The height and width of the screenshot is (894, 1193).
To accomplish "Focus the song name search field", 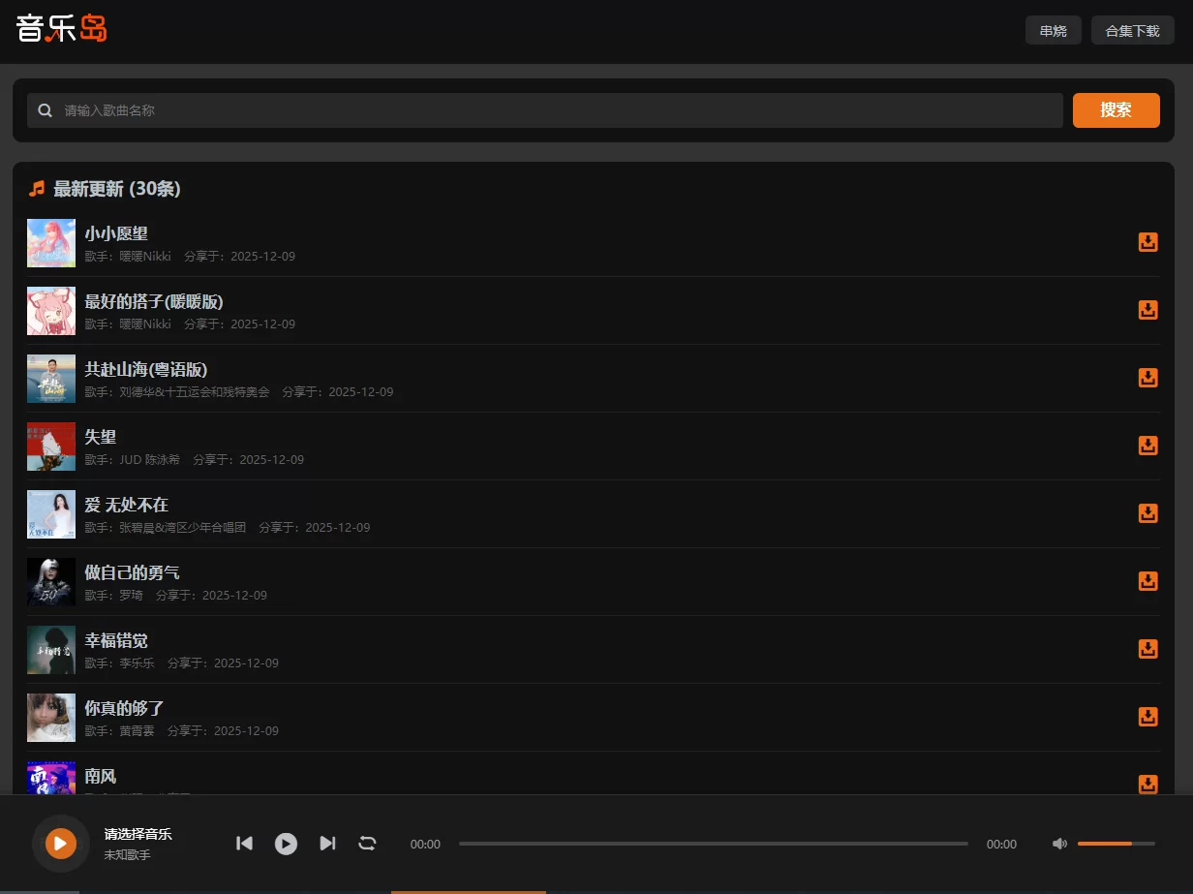I will click(x=562, y=110).
